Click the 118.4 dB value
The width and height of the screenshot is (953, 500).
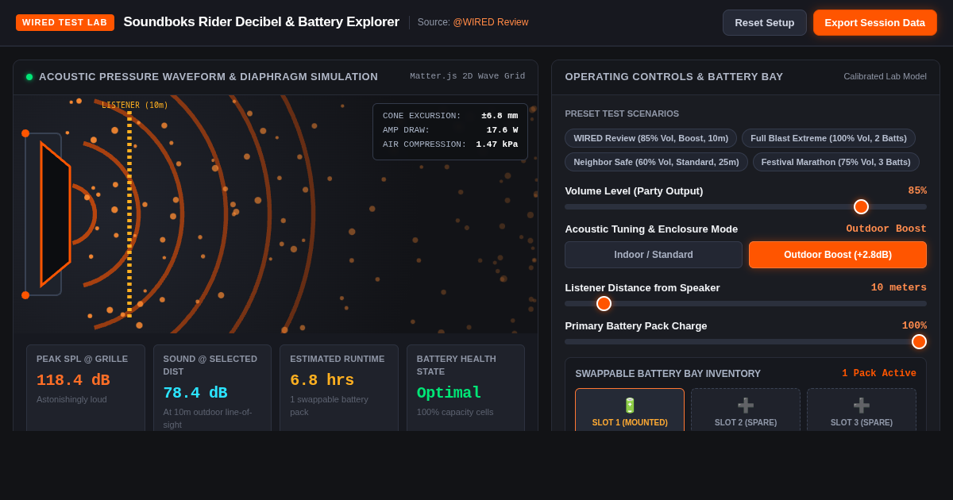click(73, 380)
